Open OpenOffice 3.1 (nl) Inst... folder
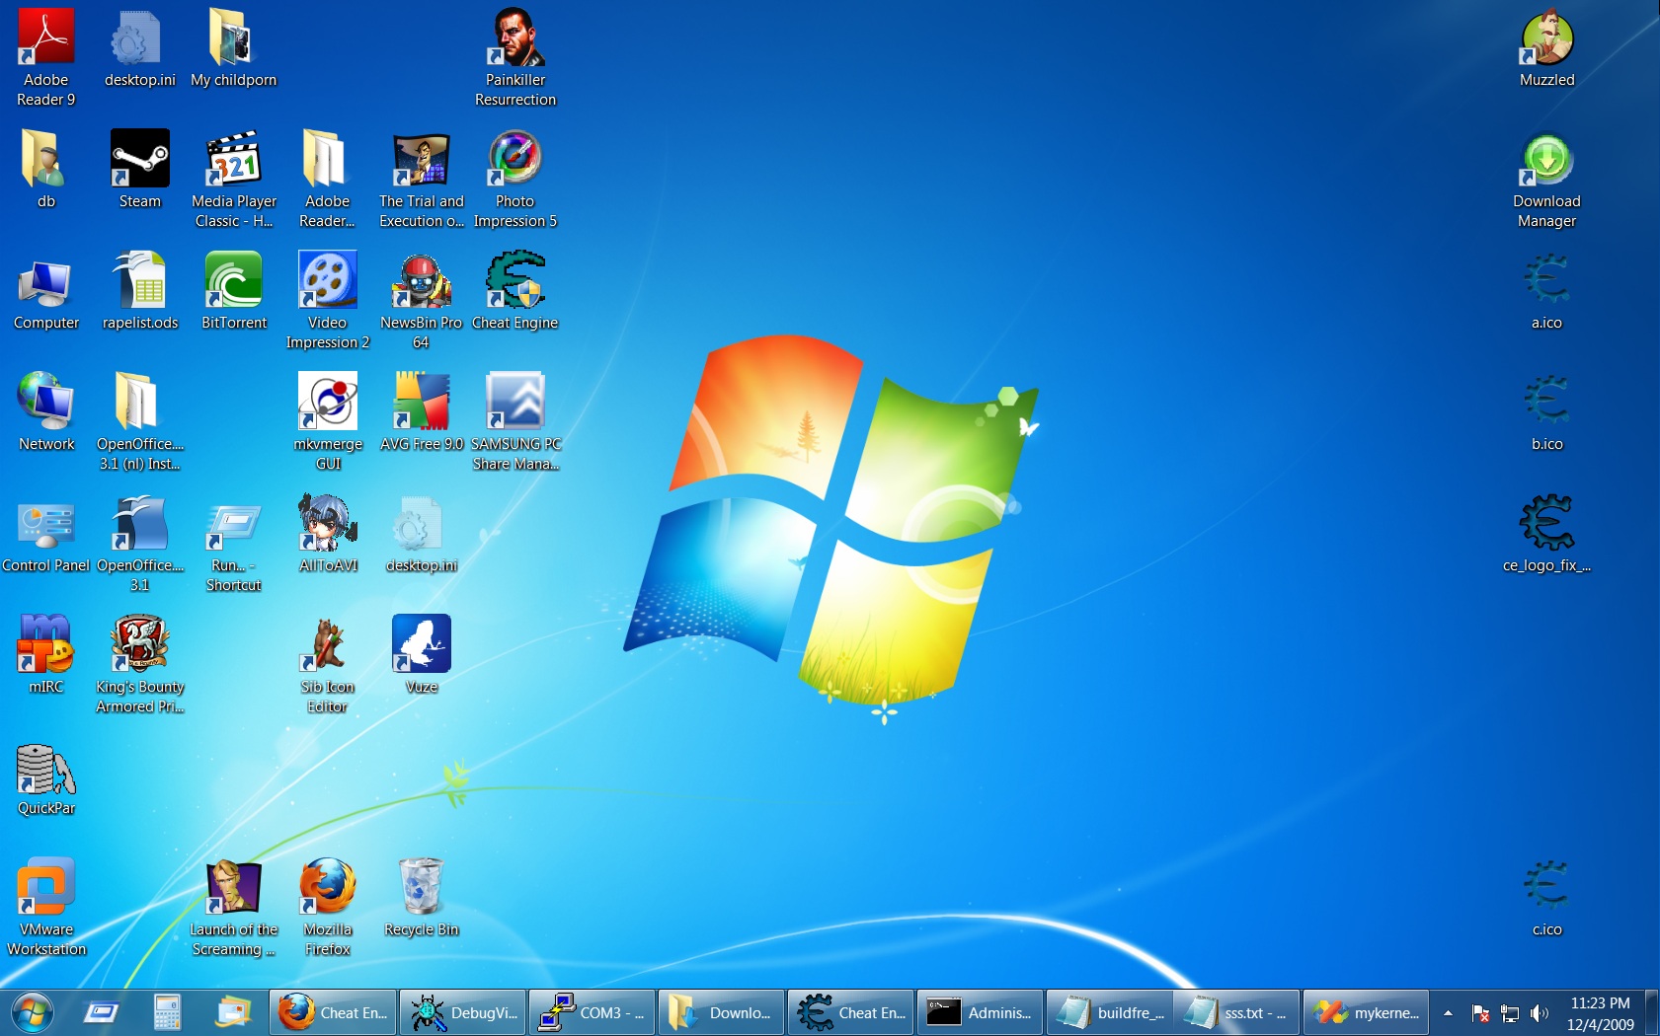This screenshot has width=1660, height=1036. click(x=140, y=422)
